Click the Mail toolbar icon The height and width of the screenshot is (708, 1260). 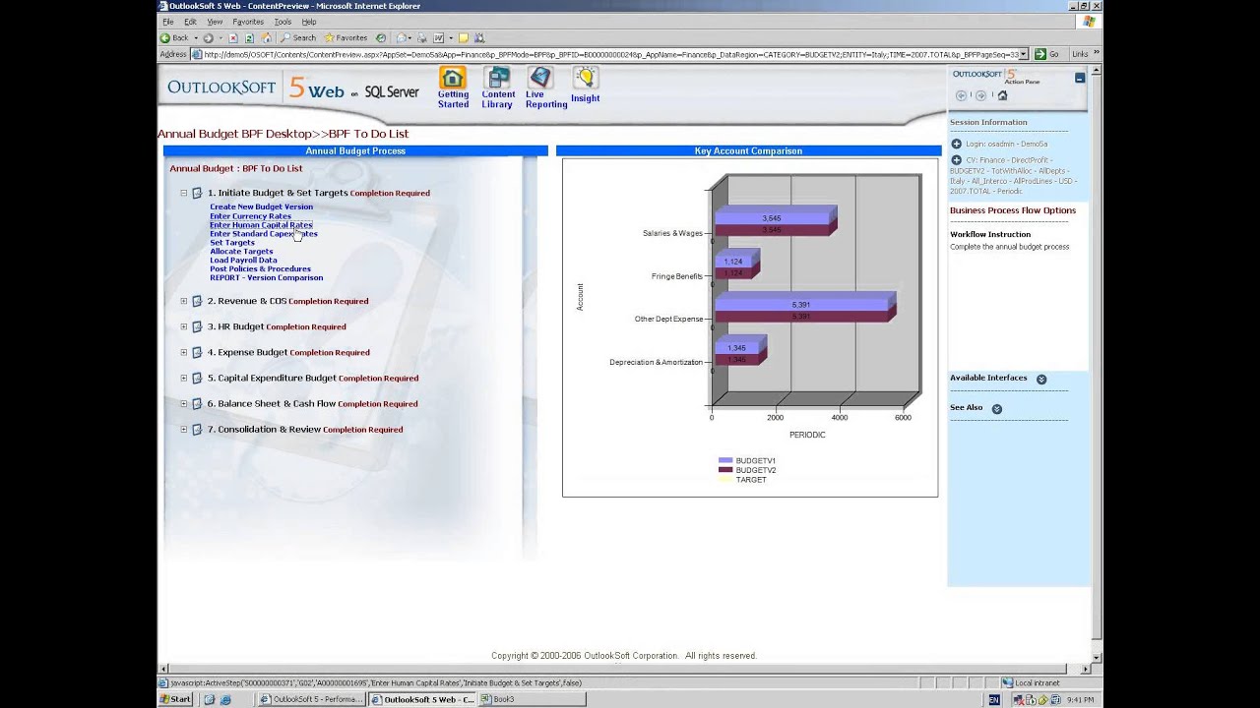pos(403,38)
